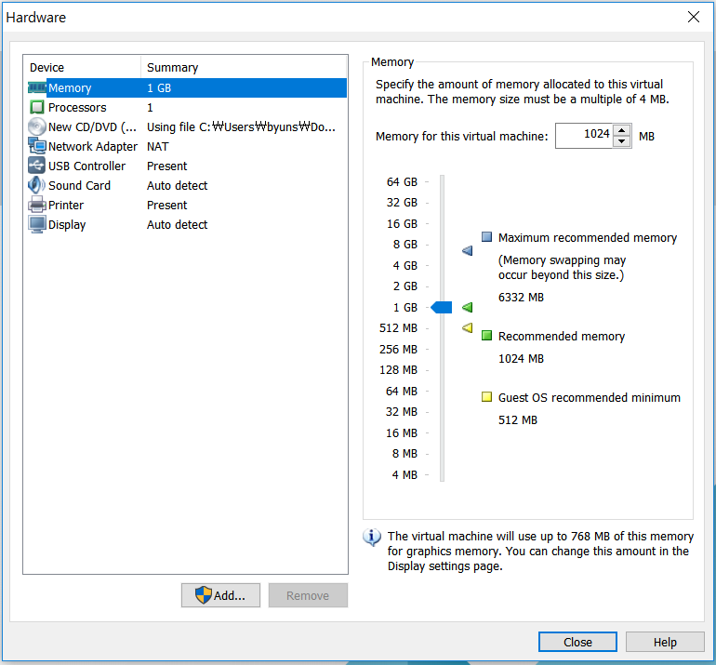Click the 6332 MB maximum value text
The image size is (716, 665).
coord(521,298)
